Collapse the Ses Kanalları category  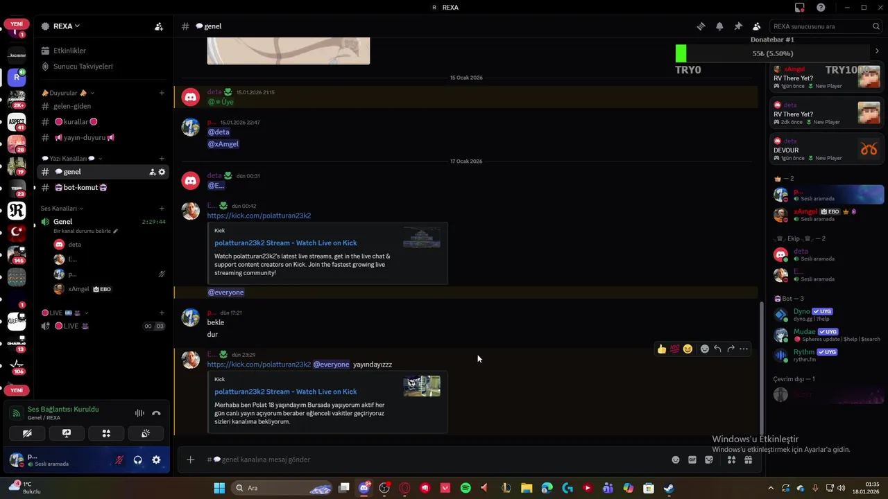[x=62, y=209]
